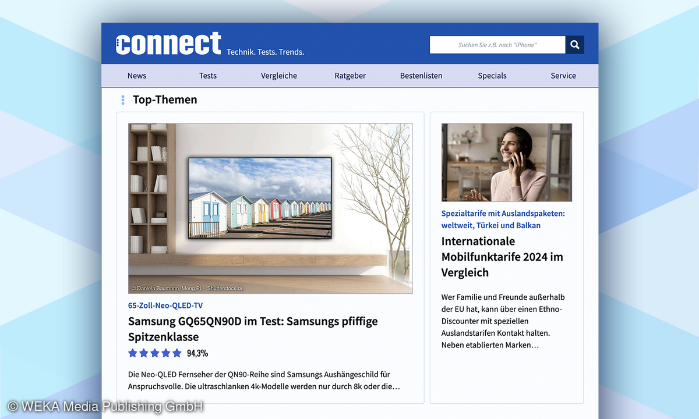Select Vergleiche in the navigation bar
Image resolution: width=699 pixels, height=419 pixels.
[x=279, y=76]
